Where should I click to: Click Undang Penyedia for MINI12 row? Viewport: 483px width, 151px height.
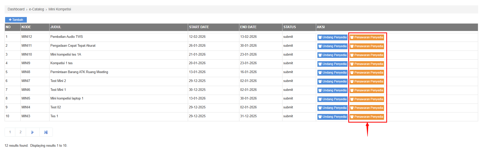tap(332, 37)
